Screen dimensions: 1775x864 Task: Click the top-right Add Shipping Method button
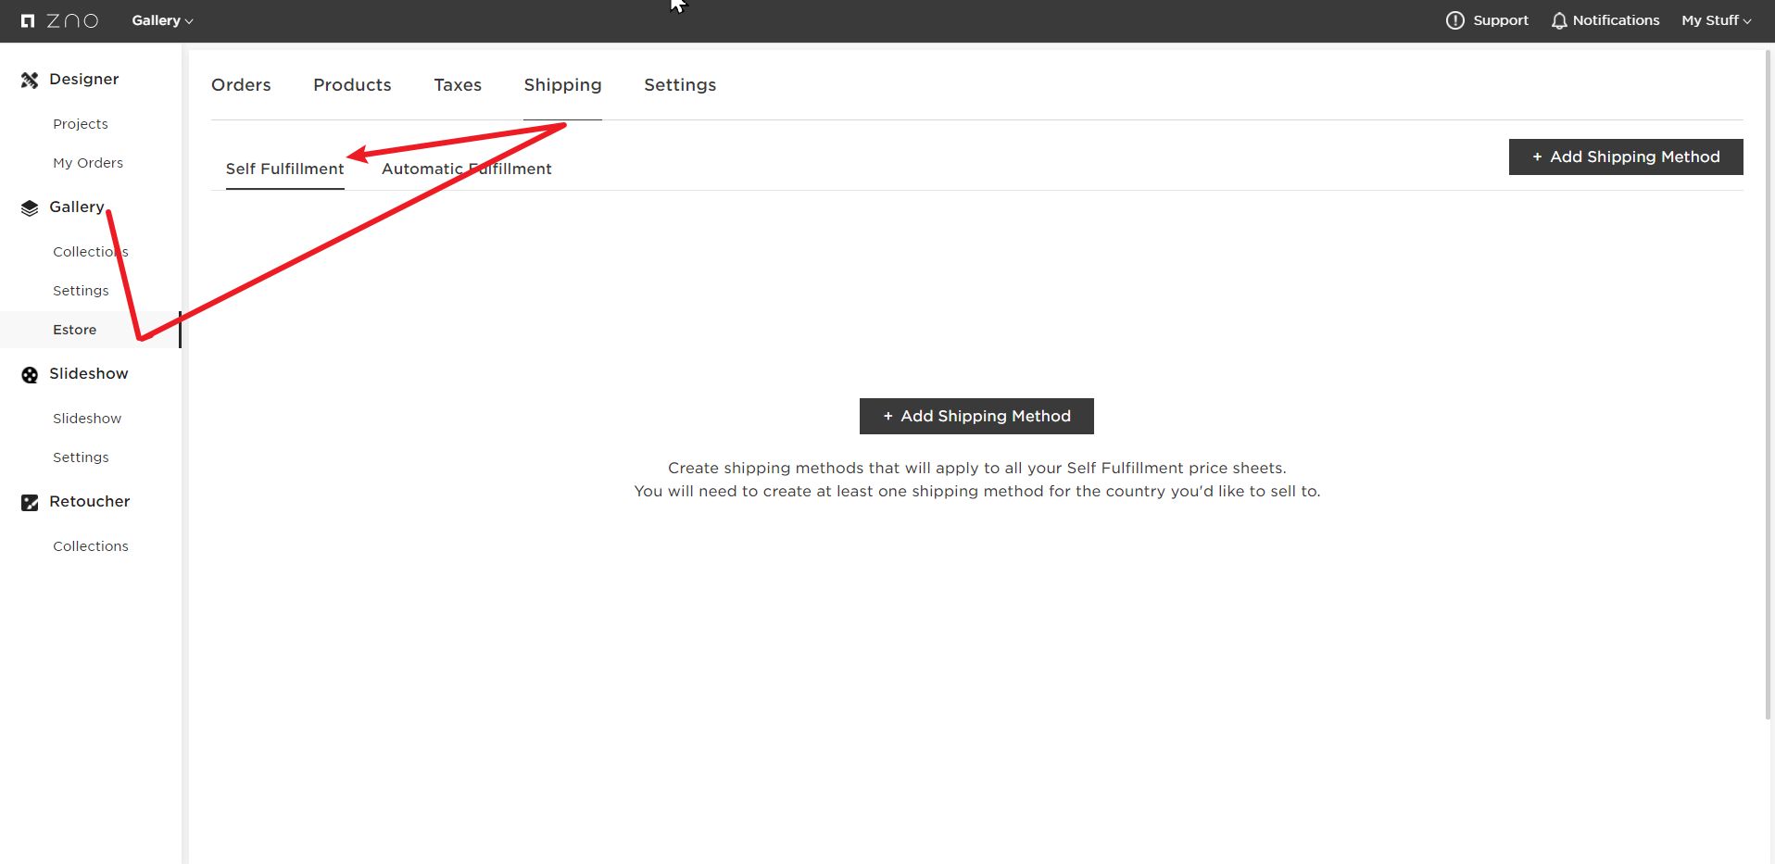pyautogui.click(x=1626, y=157)
